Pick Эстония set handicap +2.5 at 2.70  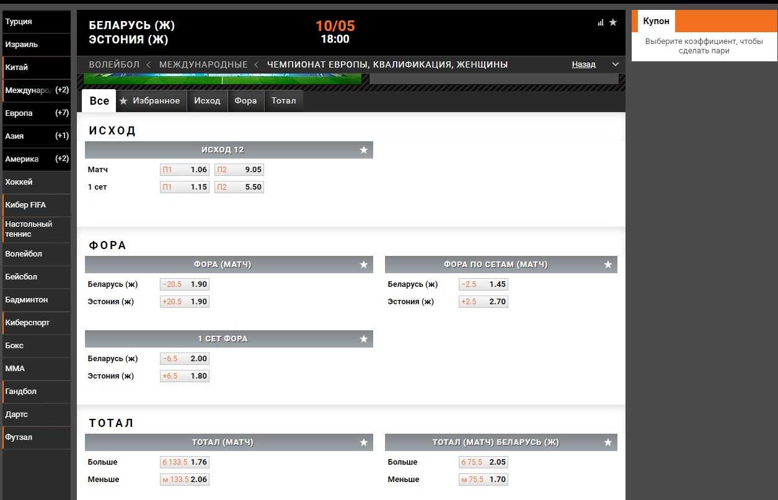(483, 302)
